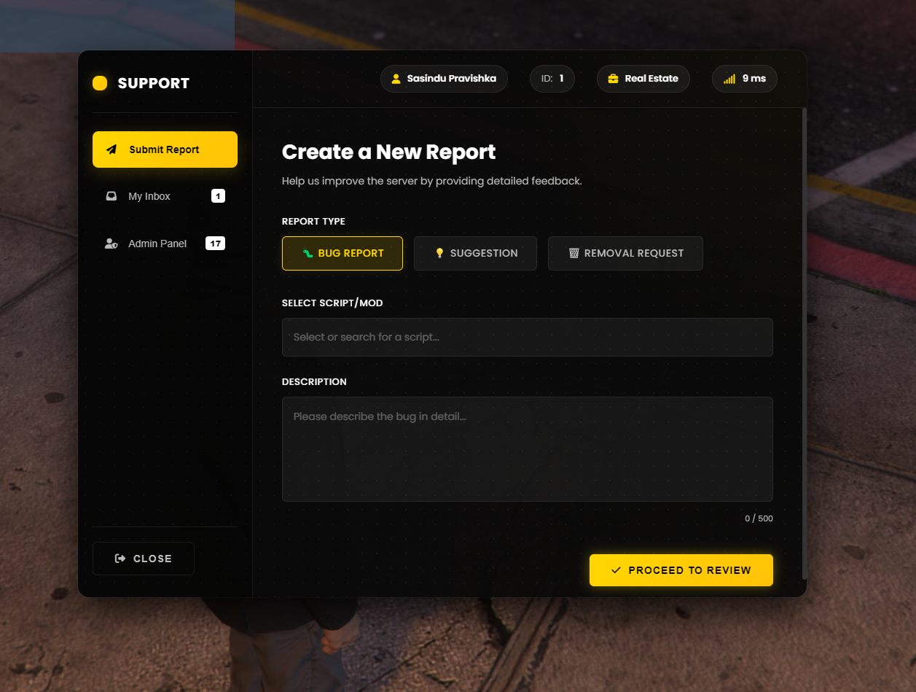Open the Submit Report page
The height and width of the screenshot is (692, 916).
165,149
